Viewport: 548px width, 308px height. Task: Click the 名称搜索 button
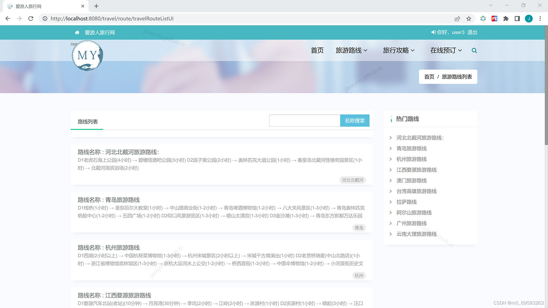pos(354,121)
